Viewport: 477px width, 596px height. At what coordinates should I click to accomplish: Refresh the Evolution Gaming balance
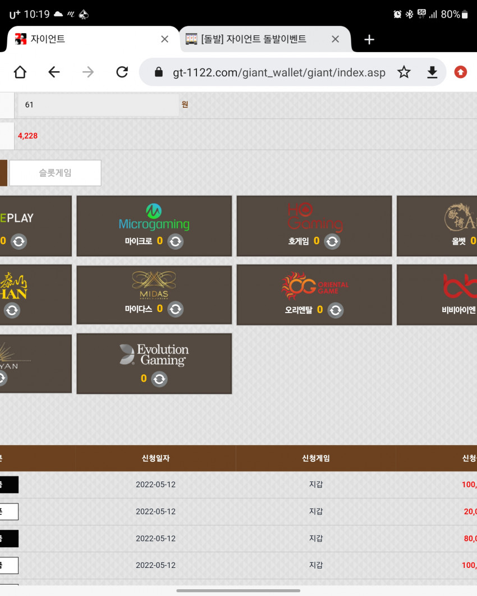[159, 379]
